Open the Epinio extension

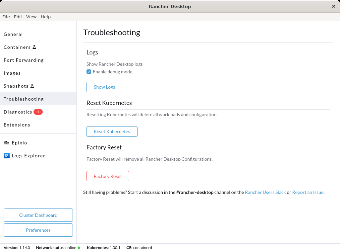click(x=38, y=143)
